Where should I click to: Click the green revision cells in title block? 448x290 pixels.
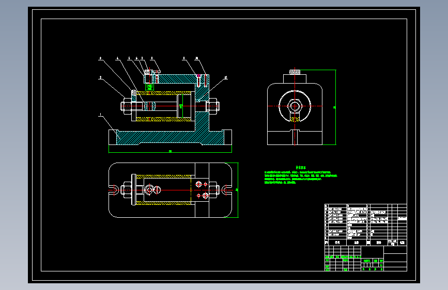click(343, 257)
